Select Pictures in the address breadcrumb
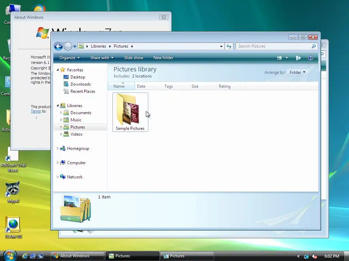Viewport: 349px width, 261px height. point(121,46)
